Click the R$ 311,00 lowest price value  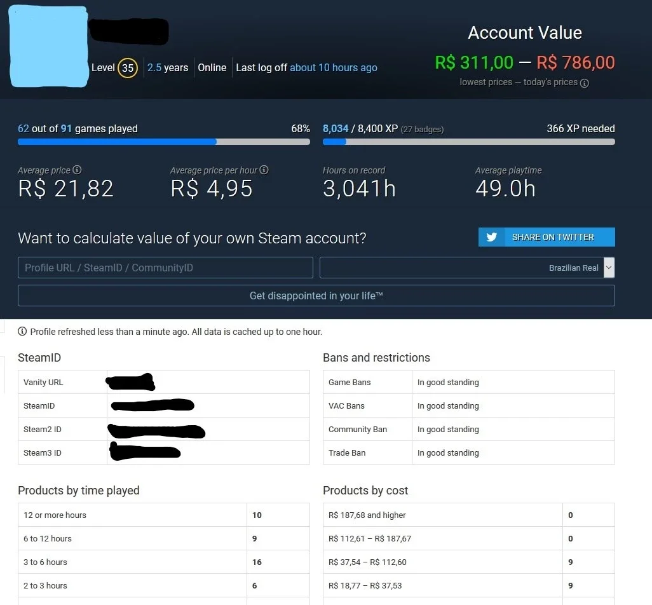474,62
